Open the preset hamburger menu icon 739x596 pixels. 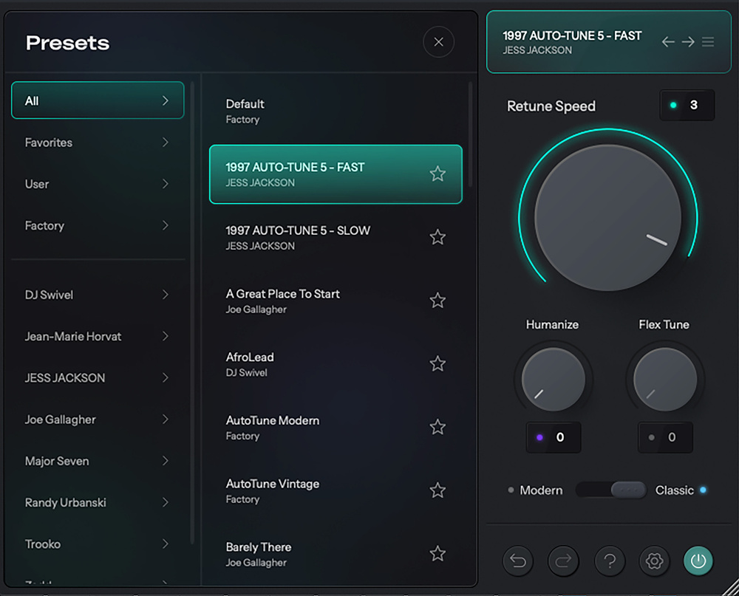coord(708,42)
